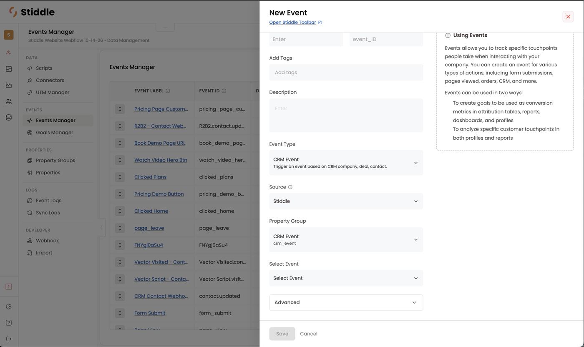
Task: Open contacts icon in left rail
Action: pos(9,101)
